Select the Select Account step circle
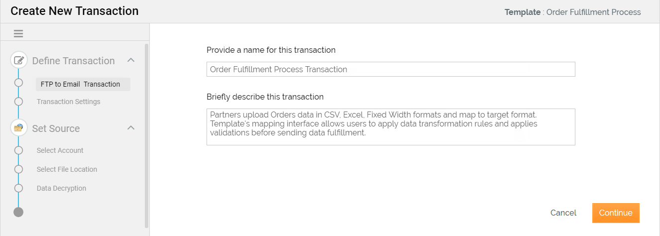The height and width of the screenshot is (236, 660). click(19, 150)
